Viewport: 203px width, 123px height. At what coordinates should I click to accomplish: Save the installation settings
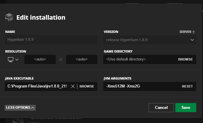click(x=186, y=107)
